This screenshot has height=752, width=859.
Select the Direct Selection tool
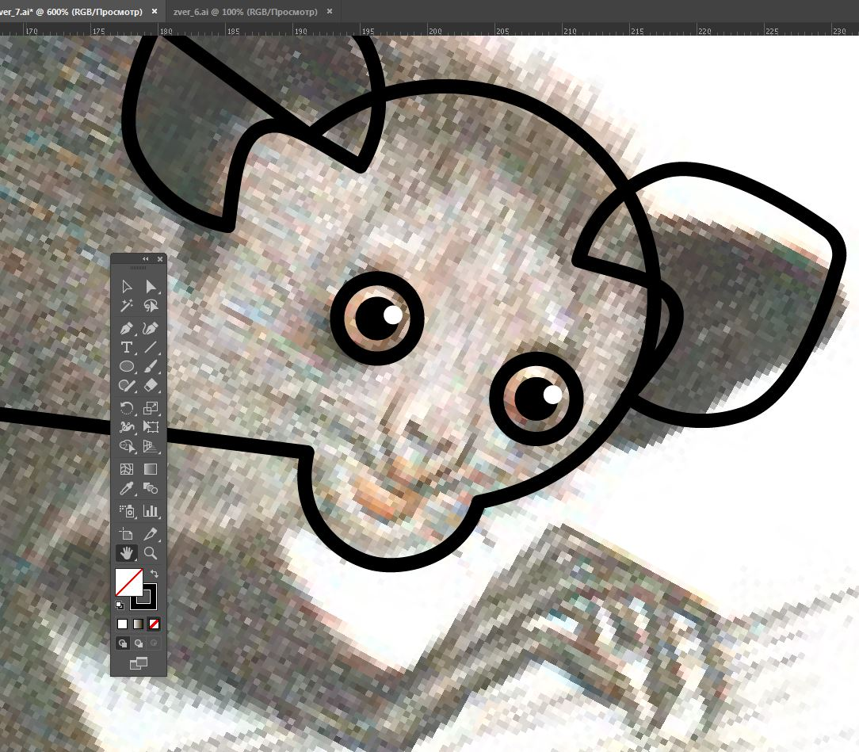151,286
